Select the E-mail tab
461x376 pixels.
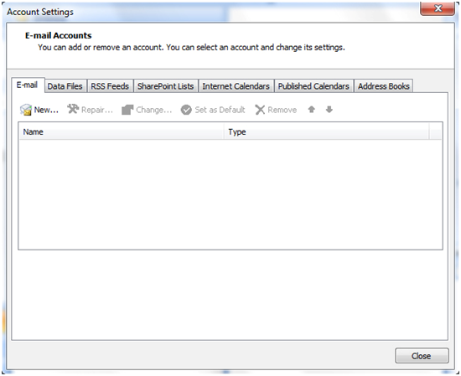click(28, 85)
